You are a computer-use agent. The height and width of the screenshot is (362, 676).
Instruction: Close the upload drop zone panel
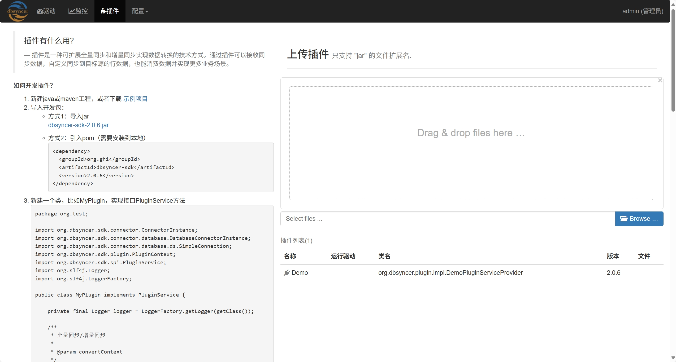tap(660, 80)
